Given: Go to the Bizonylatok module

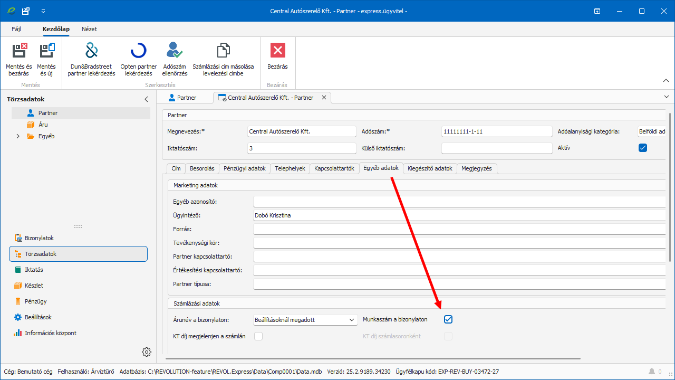Looking at the screenshot, I should [39, 238].
